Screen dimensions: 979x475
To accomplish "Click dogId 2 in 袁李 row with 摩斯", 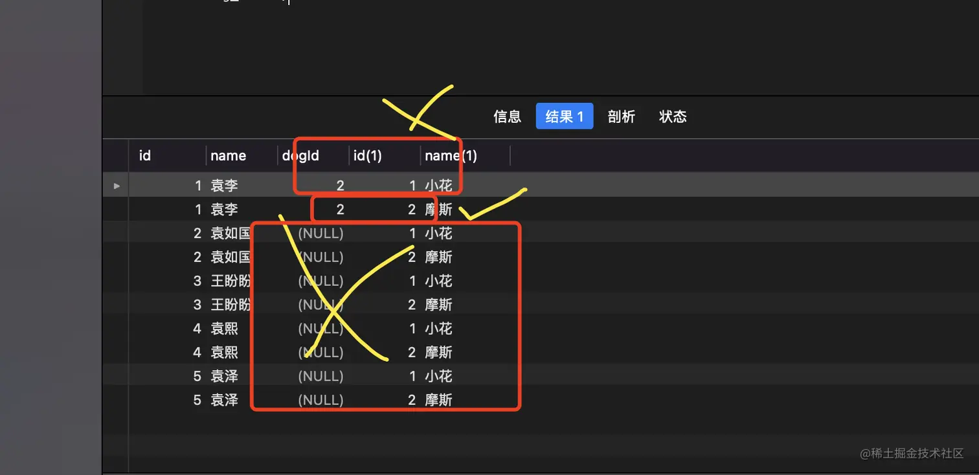I will (340, 210).
